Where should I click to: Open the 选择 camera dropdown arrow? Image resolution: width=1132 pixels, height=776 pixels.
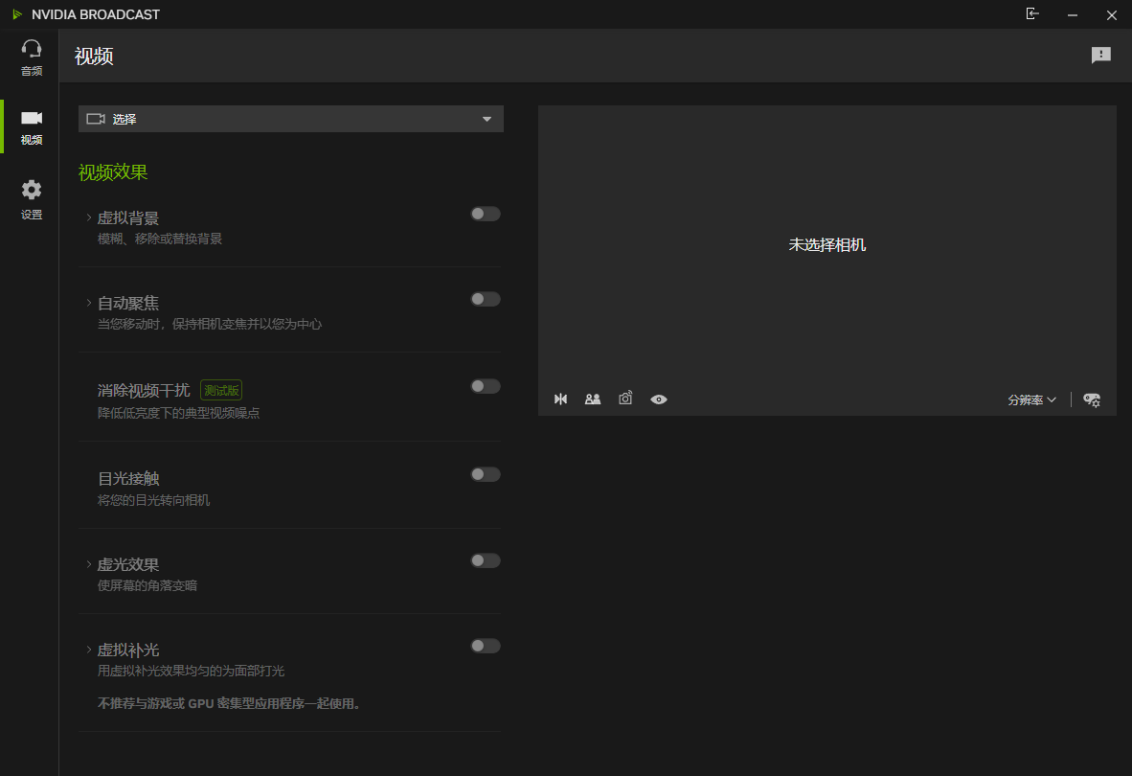tap(487, 119)
